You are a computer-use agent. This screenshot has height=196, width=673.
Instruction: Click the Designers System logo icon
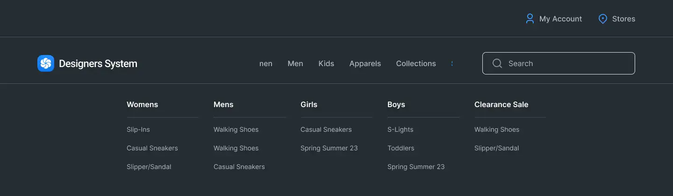point(46,63)
